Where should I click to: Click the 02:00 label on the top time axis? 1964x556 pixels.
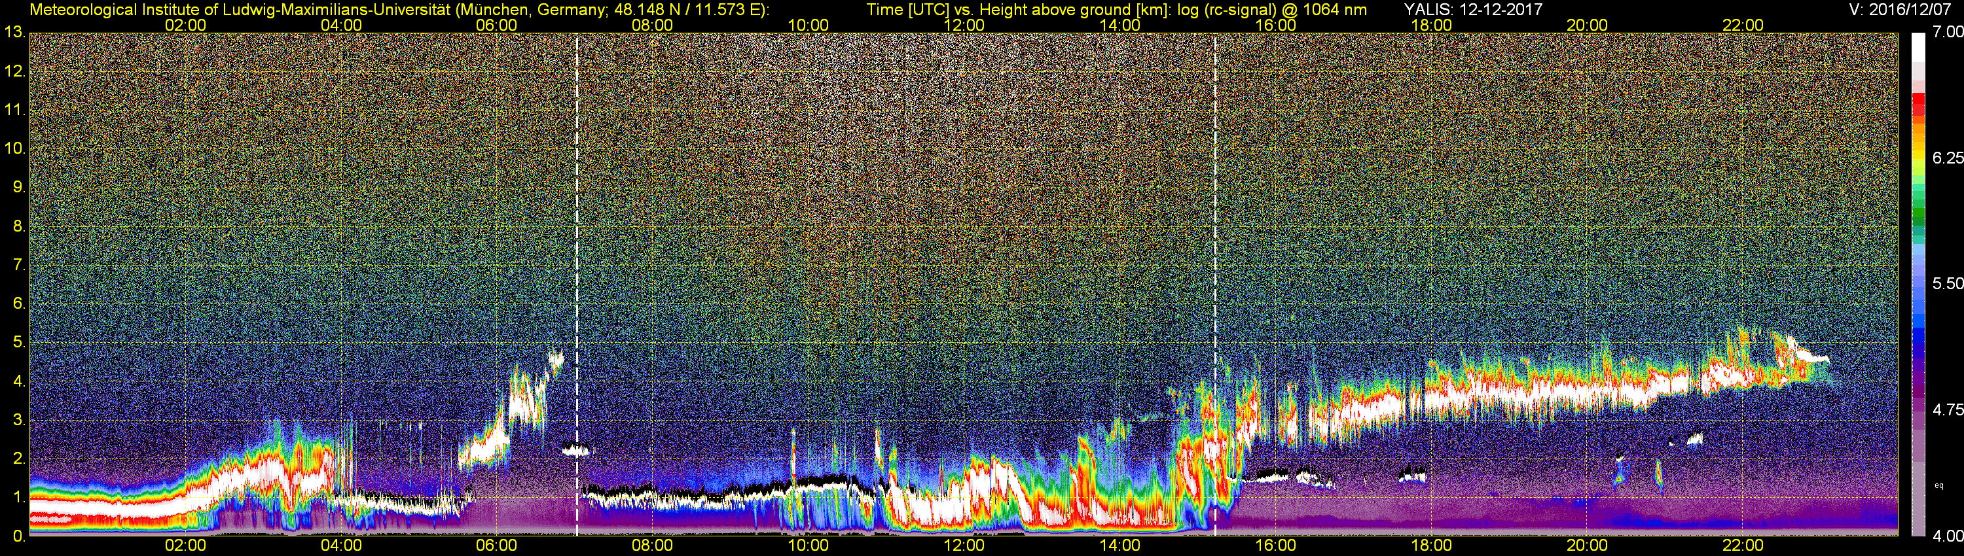click(185, 25)
